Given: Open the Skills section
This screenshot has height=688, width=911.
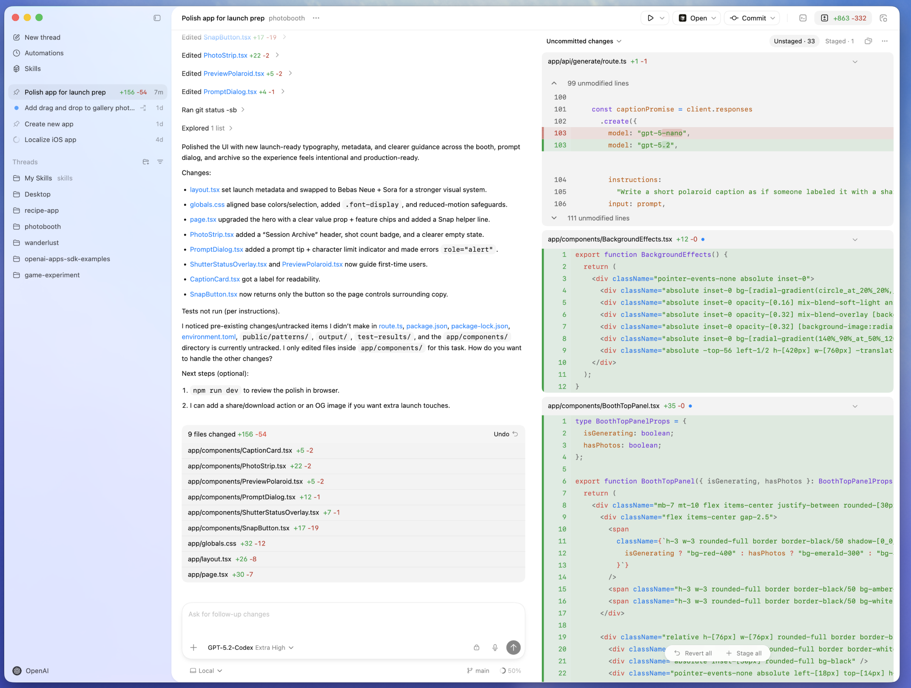Looking at the screenshot, I should click(32, 68).
